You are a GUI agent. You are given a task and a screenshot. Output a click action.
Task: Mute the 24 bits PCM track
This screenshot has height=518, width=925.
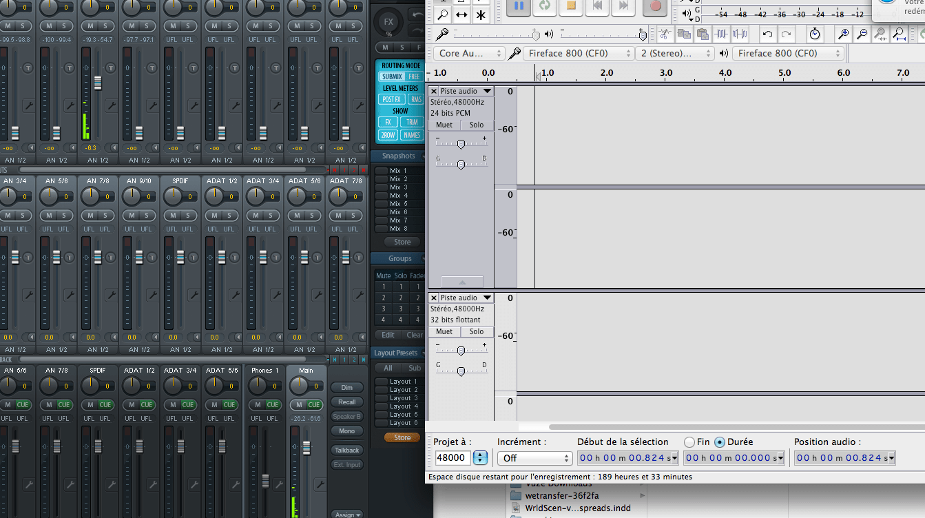(x=444, y=125)
